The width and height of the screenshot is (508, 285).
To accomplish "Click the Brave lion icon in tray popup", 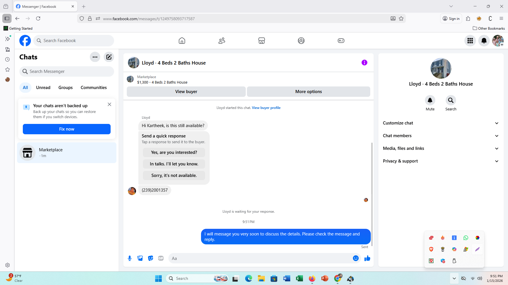I will tap(431, 249).
